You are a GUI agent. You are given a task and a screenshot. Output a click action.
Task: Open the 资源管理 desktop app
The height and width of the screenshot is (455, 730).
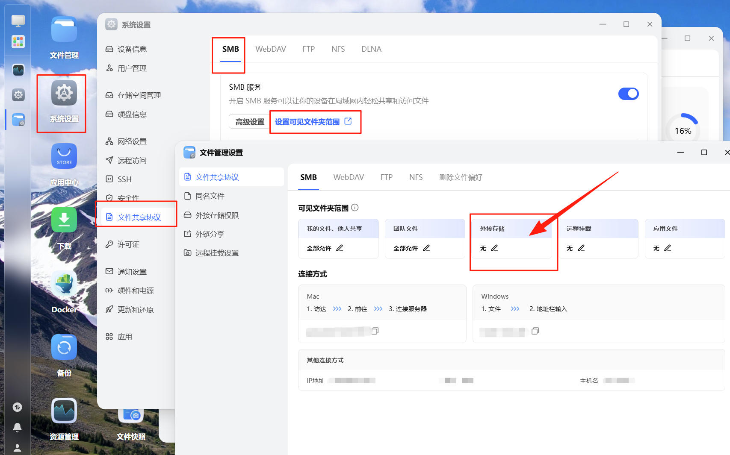64,411
